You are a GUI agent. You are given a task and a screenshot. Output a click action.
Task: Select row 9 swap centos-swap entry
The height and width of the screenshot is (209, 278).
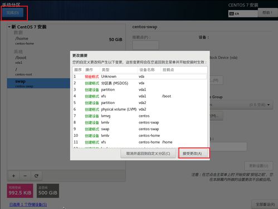[x=140, y=129]
